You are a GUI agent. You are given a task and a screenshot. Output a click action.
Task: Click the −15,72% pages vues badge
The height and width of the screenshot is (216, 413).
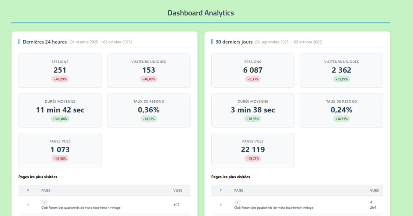[253, 158]
